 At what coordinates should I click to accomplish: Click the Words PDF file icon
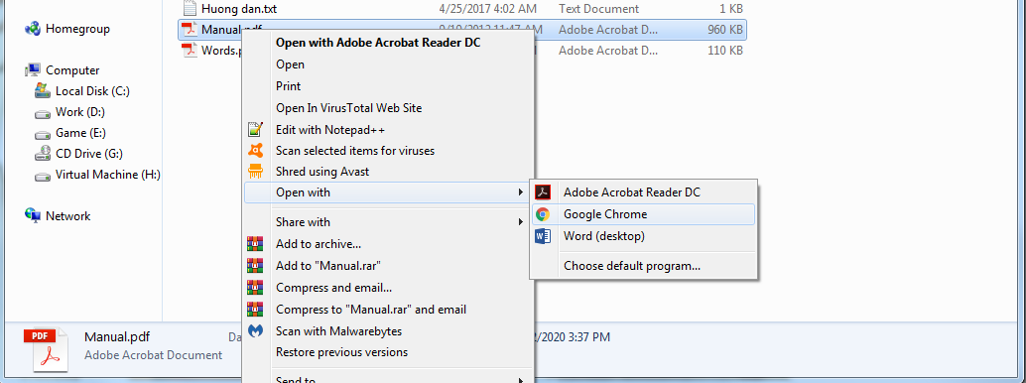click(x=190, y=50)
